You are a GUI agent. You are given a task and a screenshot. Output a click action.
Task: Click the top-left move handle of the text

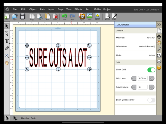(27, 46)
